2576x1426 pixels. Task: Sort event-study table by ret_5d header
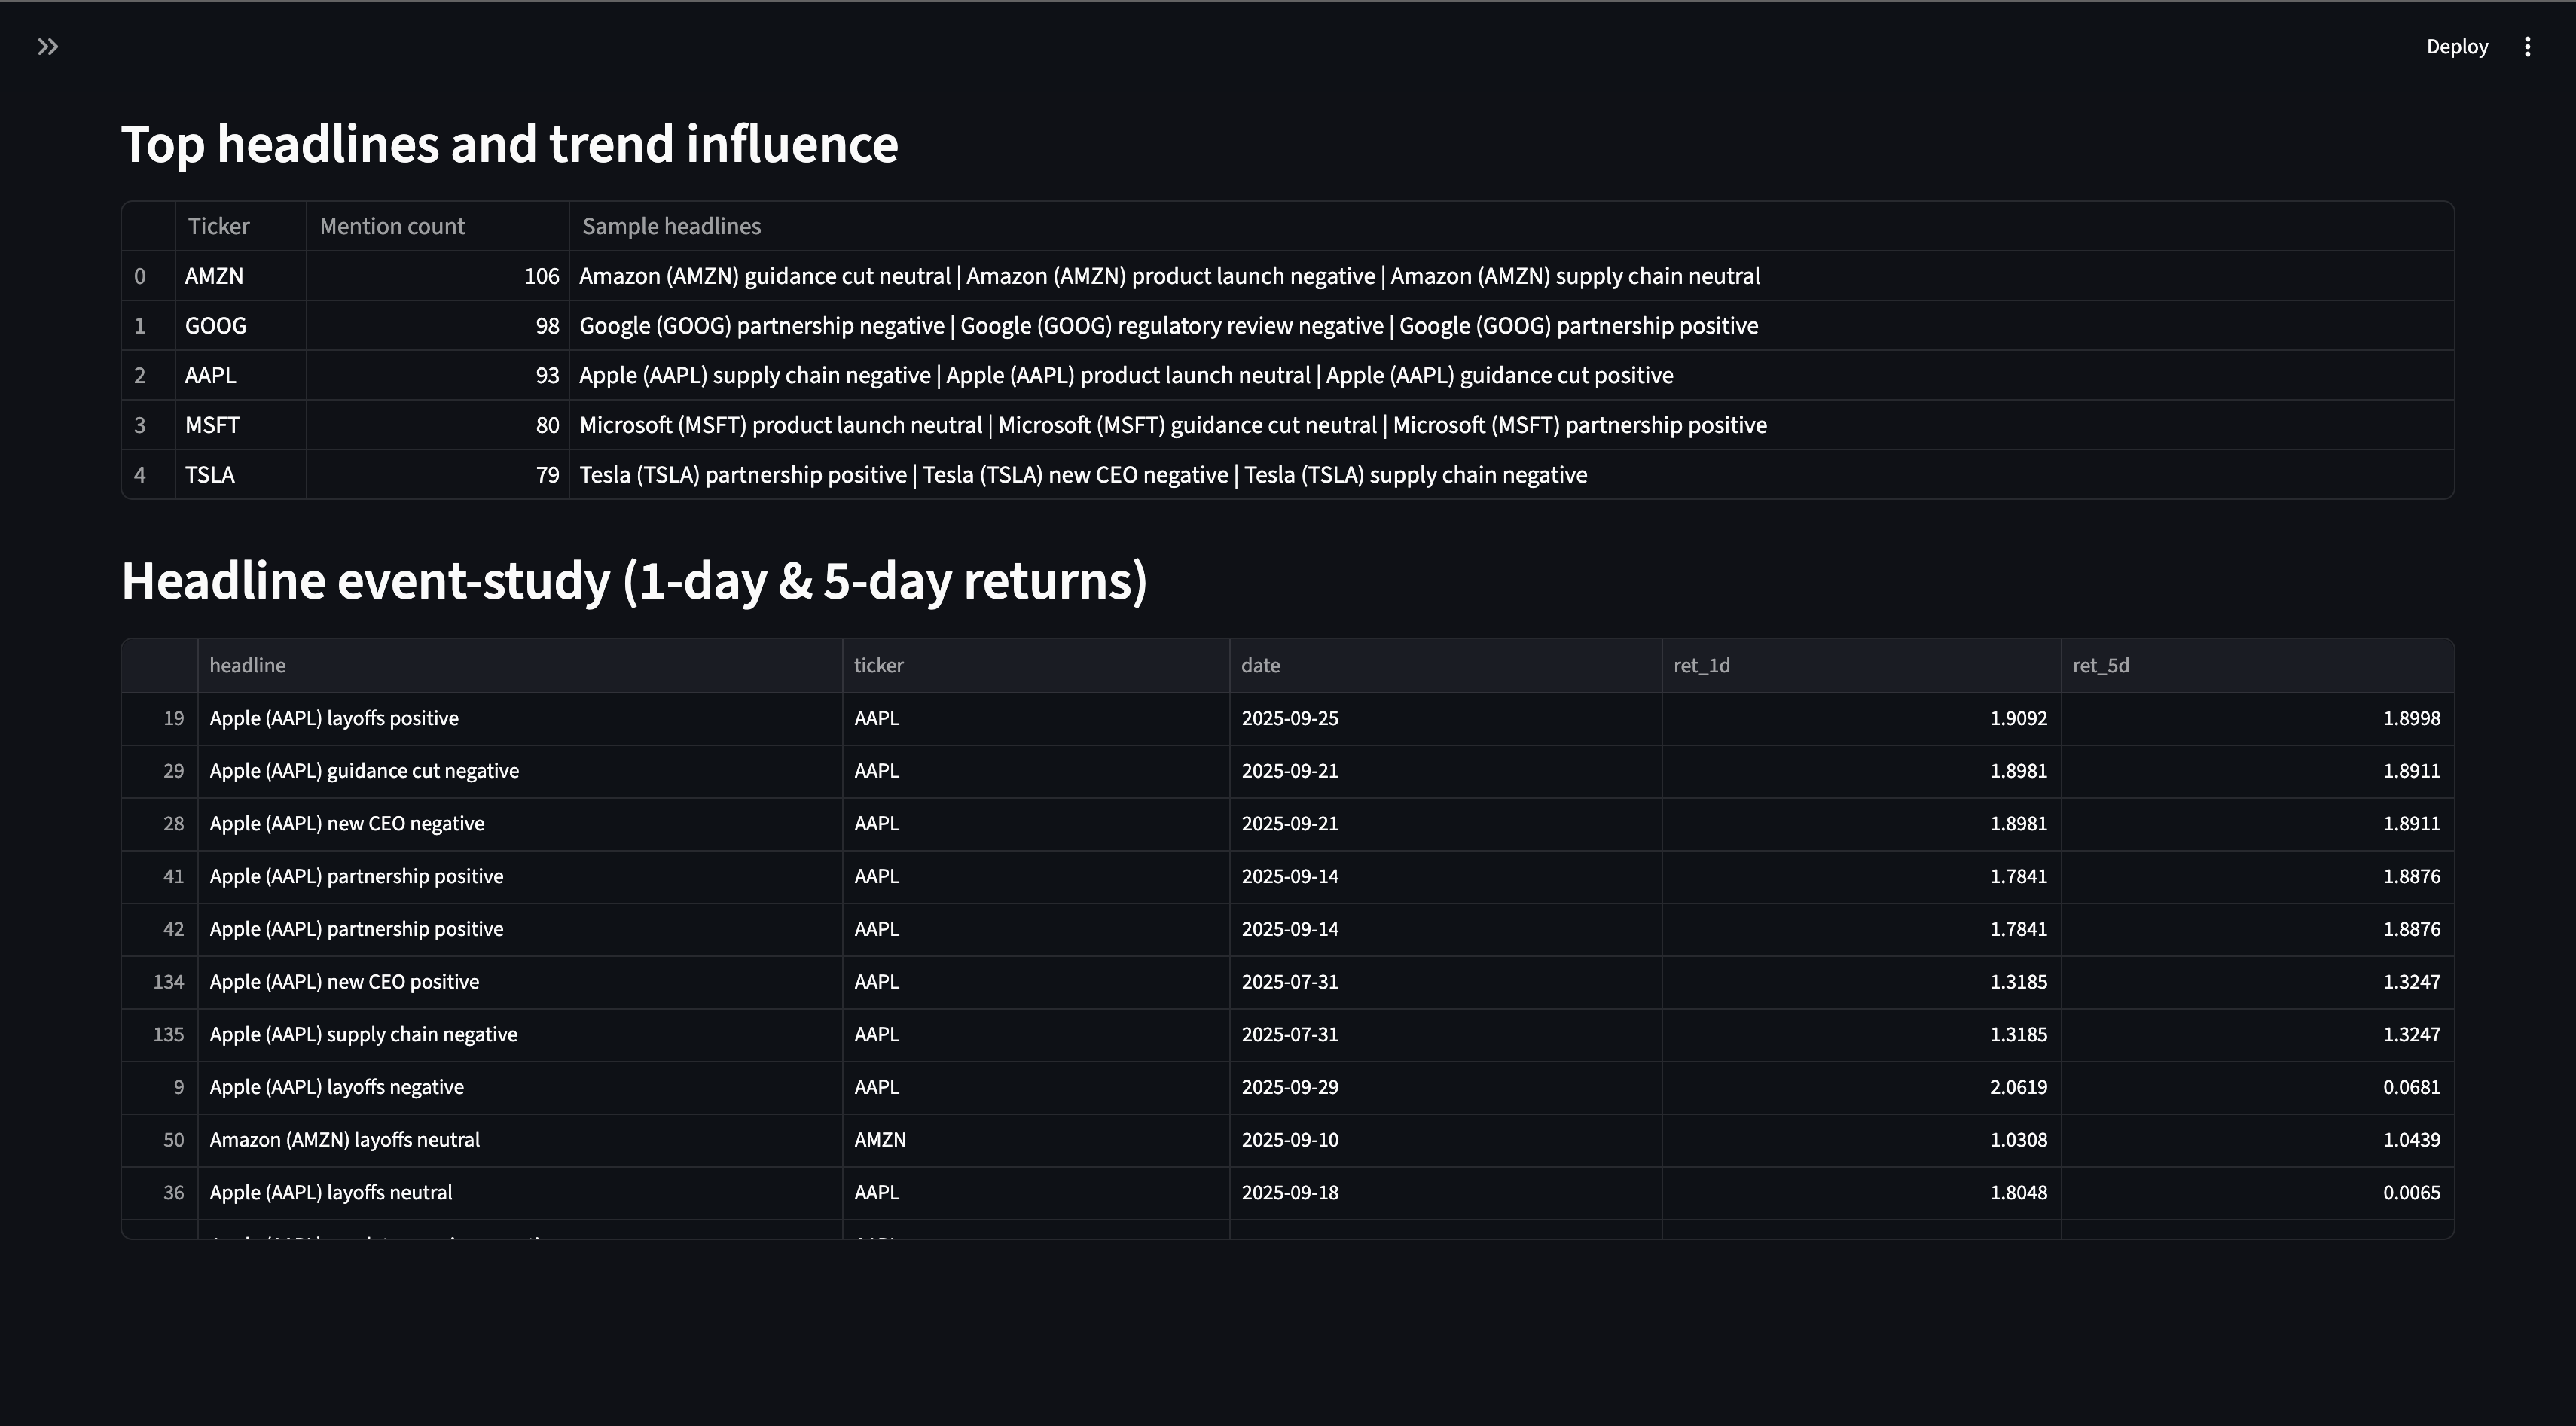click(x=2100, y=666)
